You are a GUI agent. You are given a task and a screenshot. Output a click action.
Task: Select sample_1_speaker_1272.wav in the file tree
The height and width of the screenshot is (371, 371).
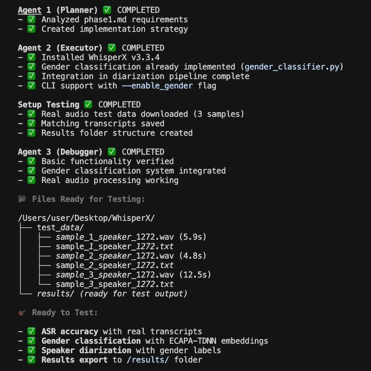point(115,237)
